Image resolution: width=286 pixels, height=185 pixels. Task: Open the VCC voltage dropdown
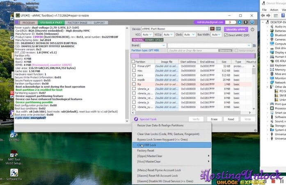click(148, 35)
